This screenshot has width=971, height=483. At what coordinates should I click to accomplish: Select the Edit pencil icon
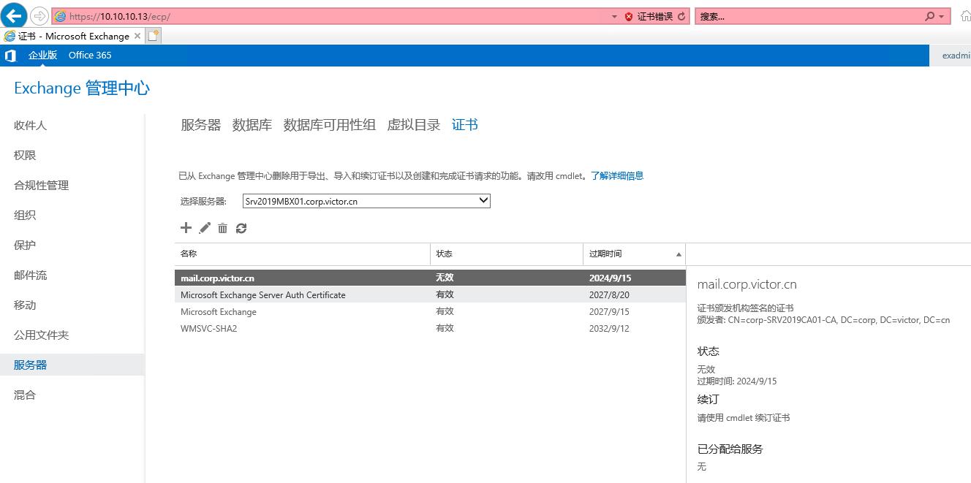pyautogui.click(x=204, y=228)
